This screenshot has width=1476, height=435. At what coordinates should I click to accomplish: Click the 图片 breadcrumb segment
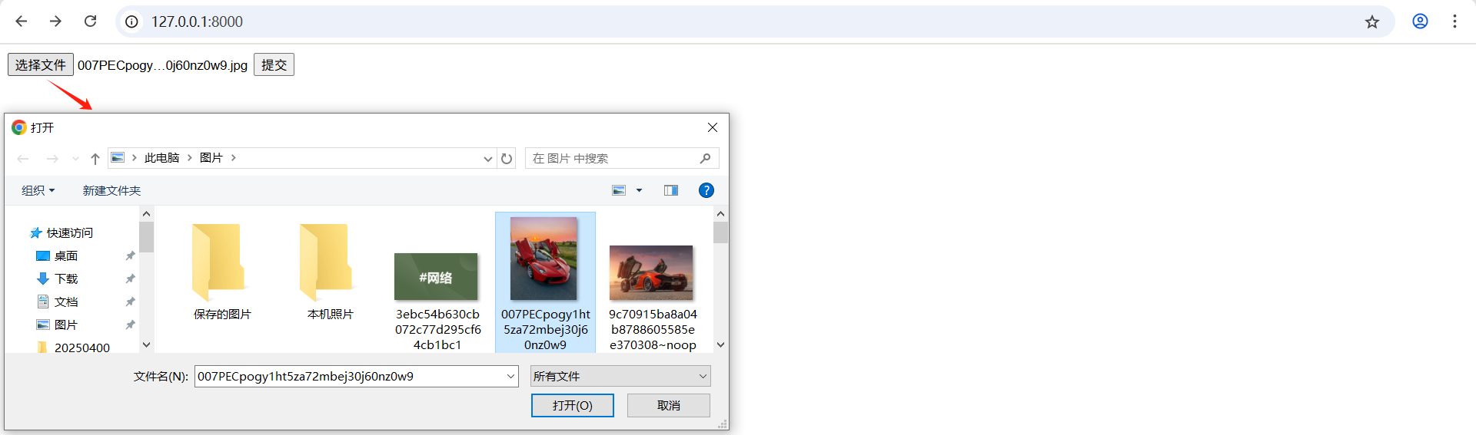pyautogui.click(x=211, y=158)
